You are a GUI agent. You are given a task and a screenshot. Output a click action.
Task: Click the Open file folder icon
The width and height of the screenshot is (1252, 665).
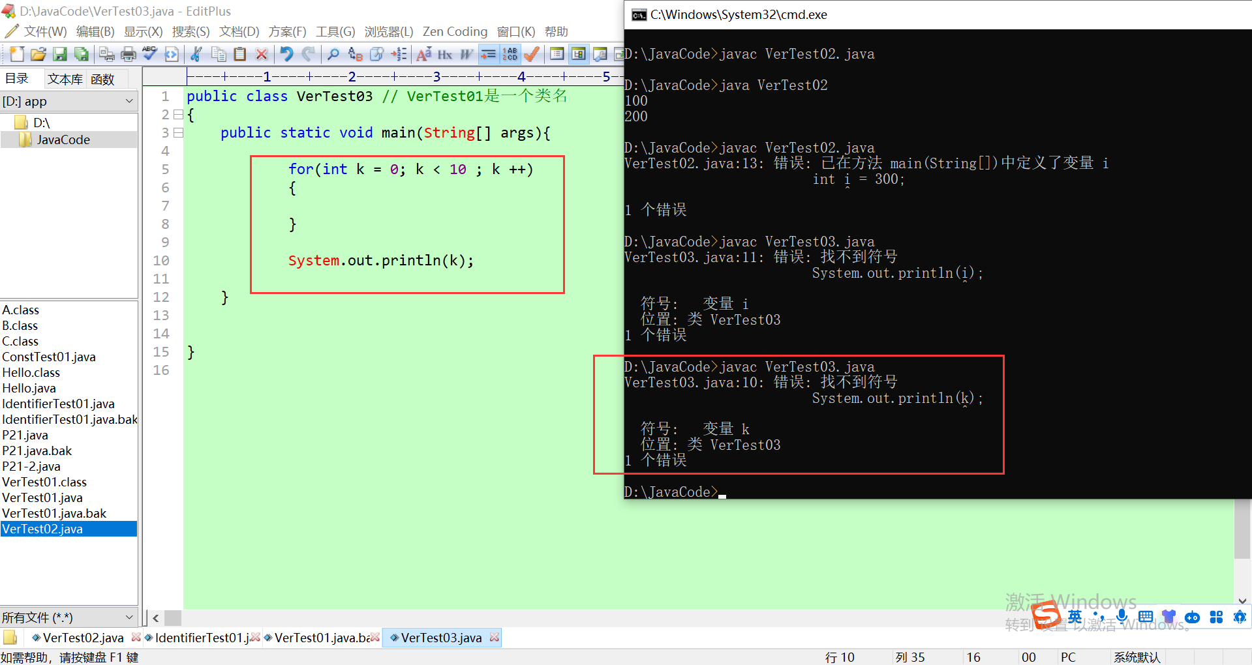pos(38,54)
